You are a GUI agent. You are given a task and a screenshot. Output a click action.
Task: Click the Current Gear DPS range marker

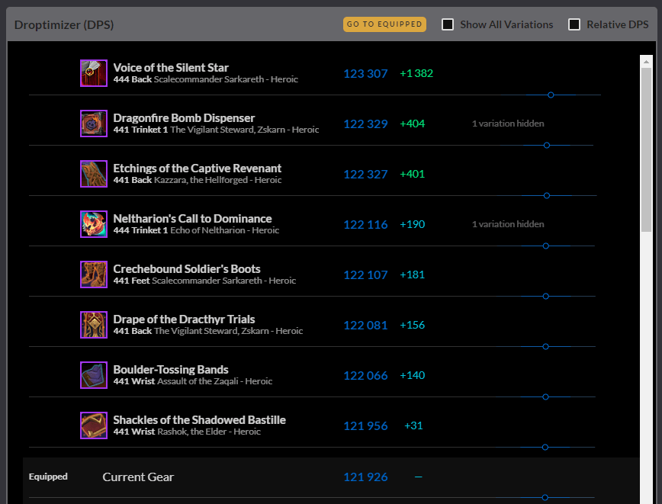545,498
